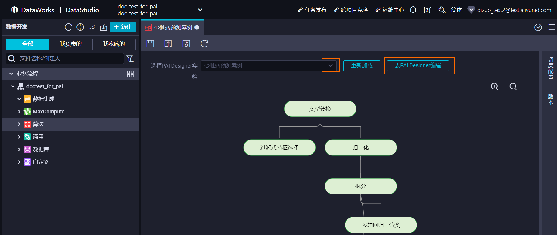The height and width of the screenshot is (235, 557).
Task: Click the 通用 folder icon
Action: pos(27,137)
